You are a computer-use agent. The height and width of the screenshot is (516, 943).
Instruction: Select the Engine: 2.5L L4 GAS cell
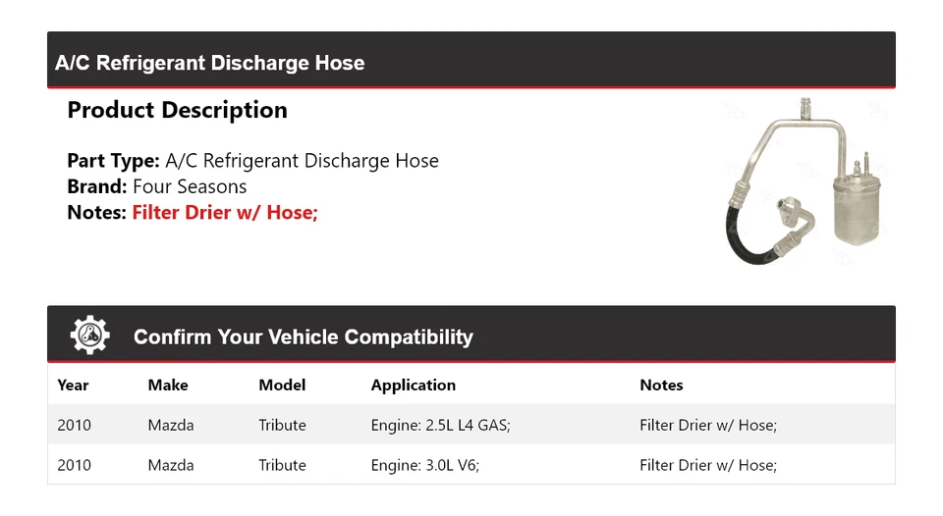tap(440, 425)
